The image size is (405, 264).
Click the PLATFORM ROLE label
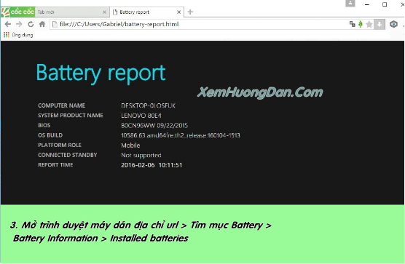point(60,145)
